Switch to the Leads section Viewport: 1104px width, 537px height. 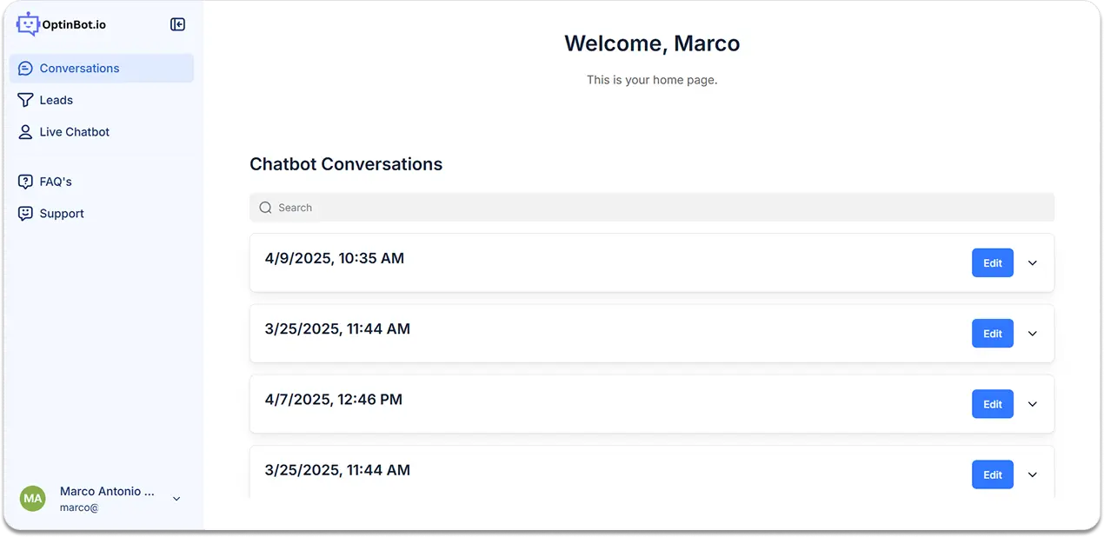point(55,100)
